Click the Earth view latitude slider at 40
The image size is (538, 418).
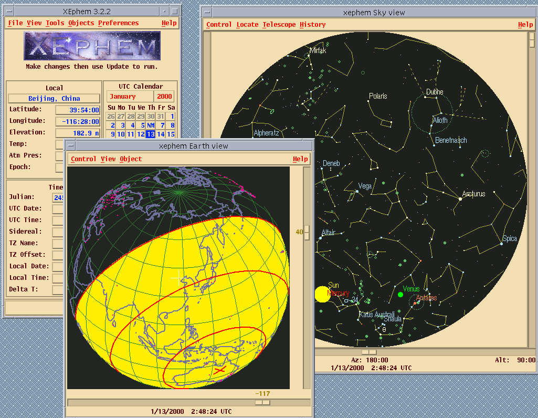(307, 232)
